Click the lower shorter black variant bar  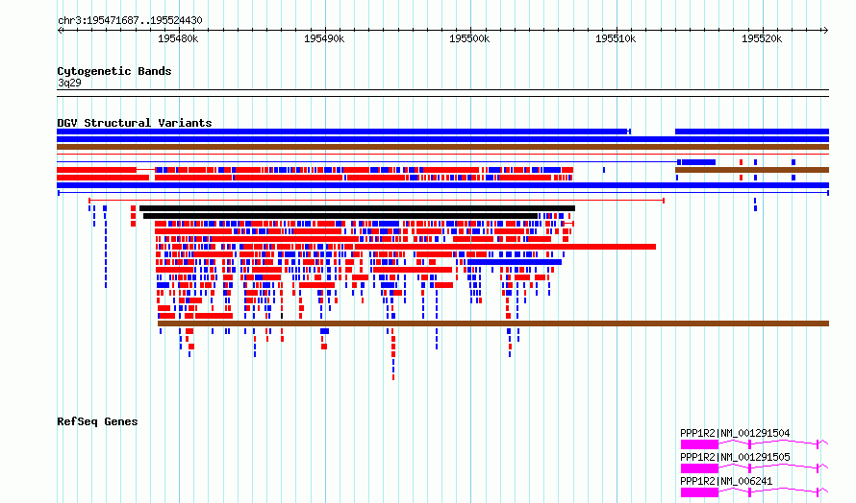click(340, 216)
